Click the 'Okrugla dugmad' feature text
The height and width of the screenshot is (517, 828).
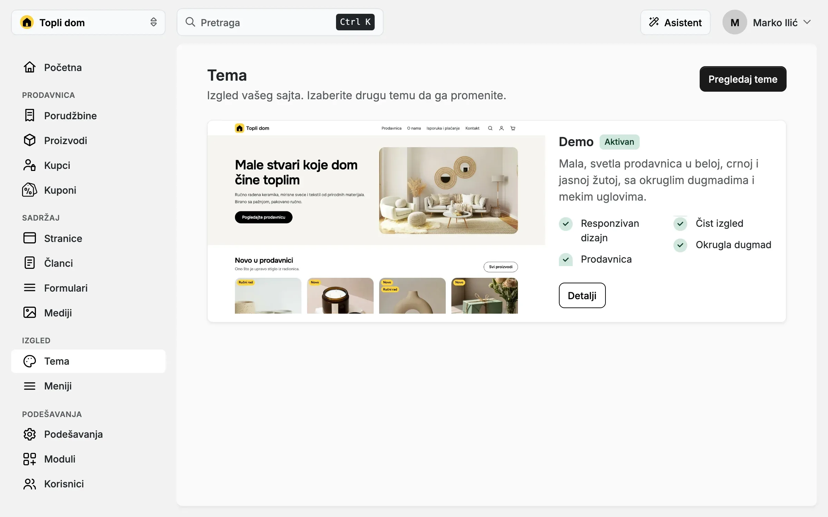tap(733, 245)
